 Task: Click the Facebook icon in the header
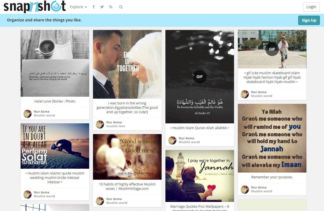pyautogui.click(x=94, y=7)
